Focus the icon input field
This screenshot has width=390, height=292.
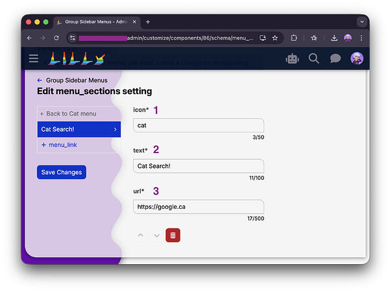[199, 125]
